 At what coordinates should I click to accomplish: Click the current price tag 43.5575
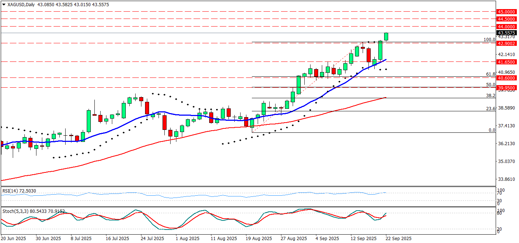507,32
